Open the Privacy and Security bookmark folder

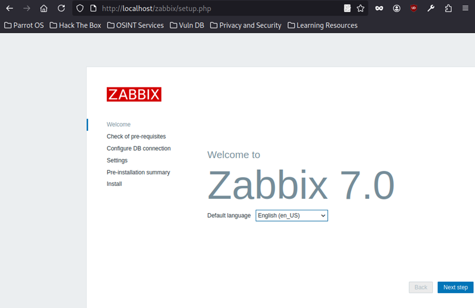tap(245, 25)
